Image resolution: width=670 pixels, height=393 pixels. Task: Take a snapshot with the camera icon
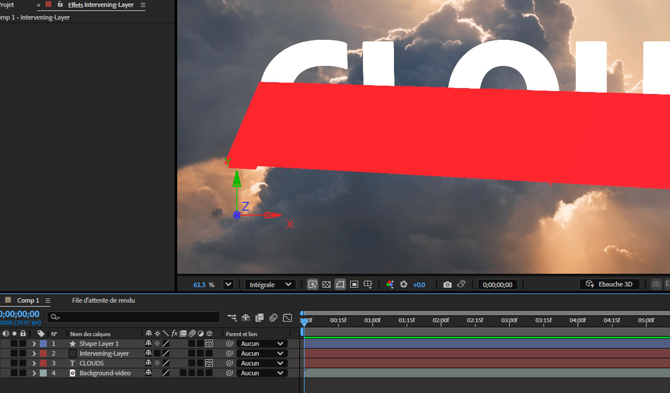447,284
